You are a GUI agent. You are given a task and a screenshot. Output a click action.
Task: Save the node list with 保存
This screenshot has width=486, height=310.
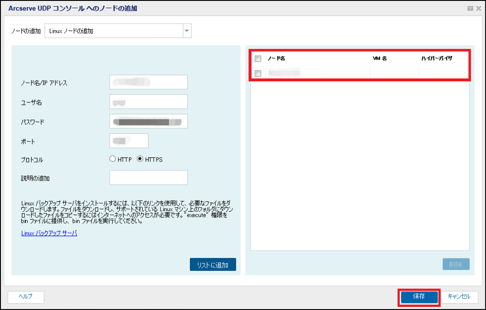pyautogui.click(x=419, y=297)
